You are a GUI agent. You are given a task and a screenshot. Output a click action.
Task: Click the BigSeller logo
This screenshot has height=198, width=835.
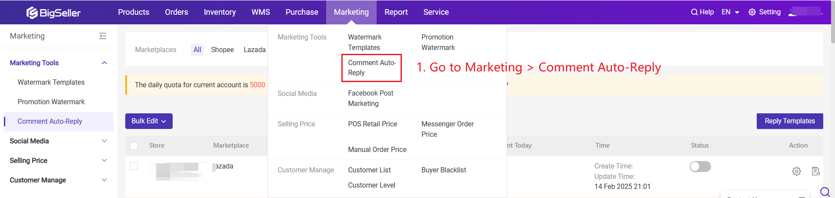coord(53,13)
